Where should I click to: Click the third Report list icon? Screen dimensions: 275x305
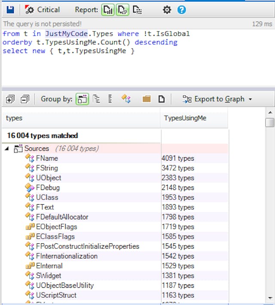click(x=137, y=9)
